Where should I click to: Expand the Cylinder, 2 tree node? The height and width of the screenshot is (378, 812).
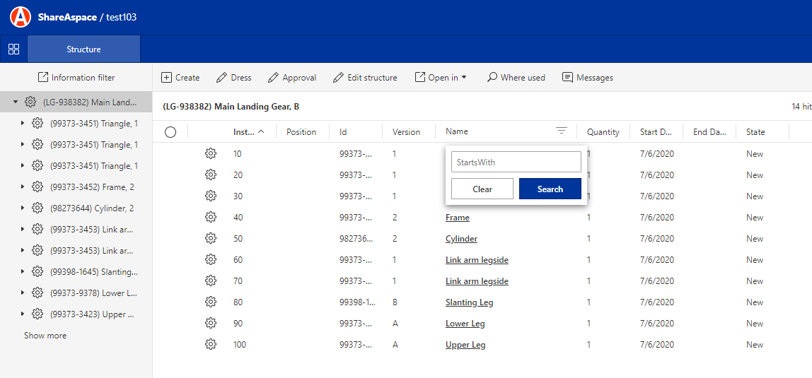(23, 208)
